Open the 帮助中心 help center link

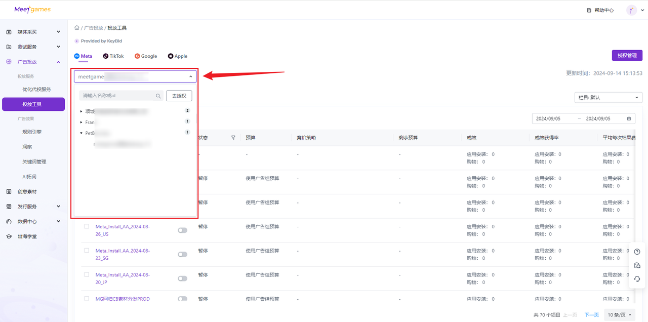coord(600,10)
